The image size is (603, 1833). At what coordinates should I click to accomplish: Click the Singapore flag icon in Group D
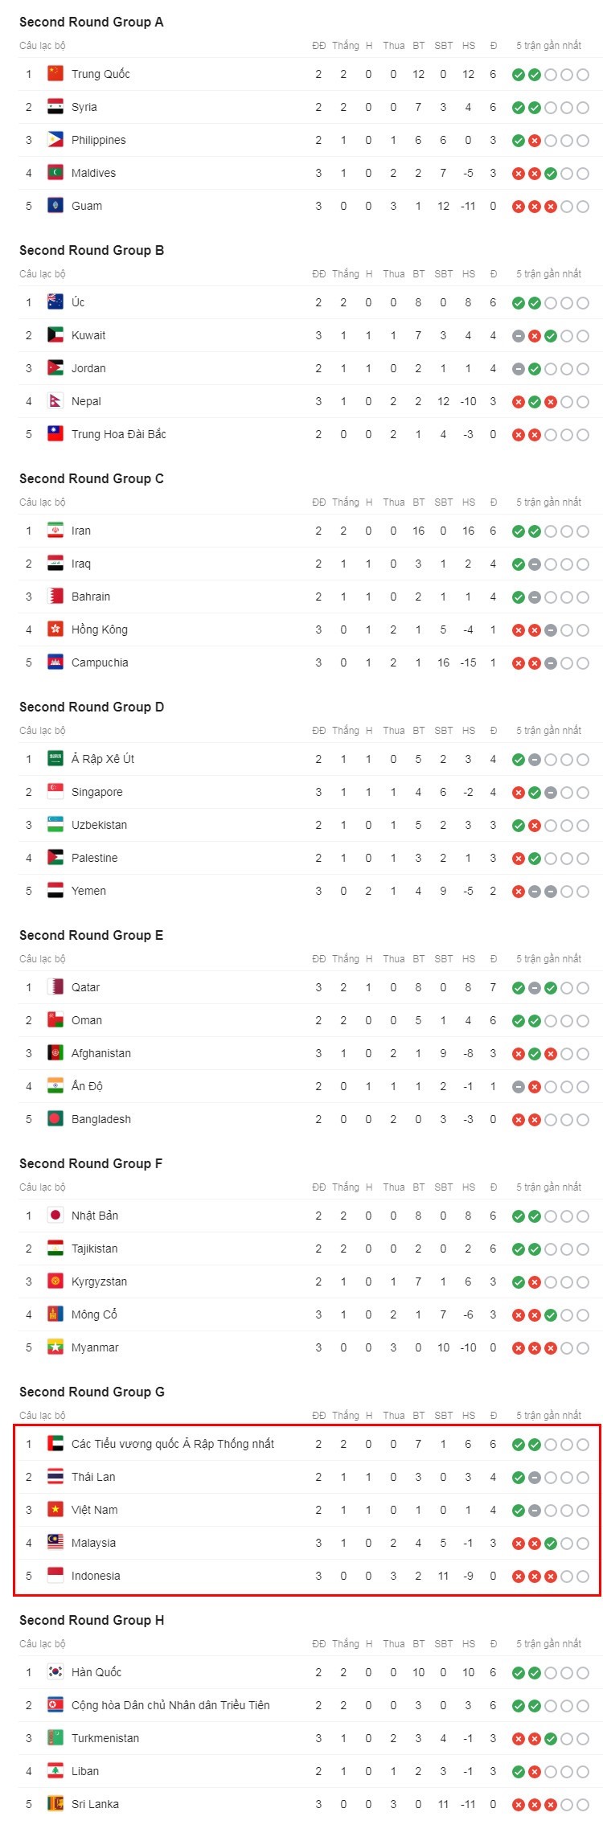[x=55, y=792]
